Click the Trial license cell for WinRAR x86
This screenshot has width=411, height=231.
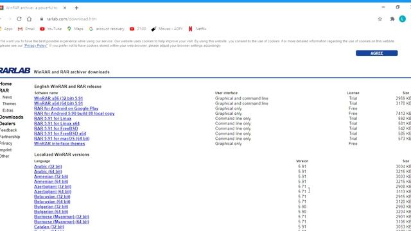353,98
